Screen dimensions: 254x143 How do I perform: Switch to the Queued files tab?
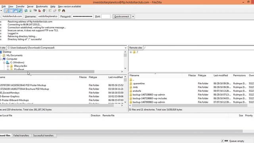coord(5,135)
